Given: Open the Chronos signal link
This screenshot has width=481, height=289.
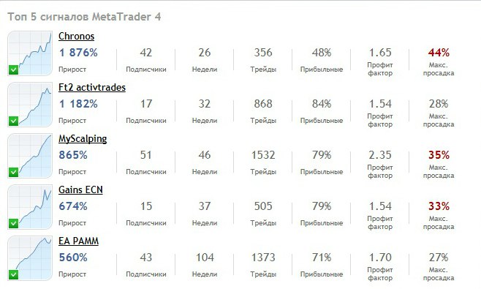Looking at the screenshot, I should 76,37.
